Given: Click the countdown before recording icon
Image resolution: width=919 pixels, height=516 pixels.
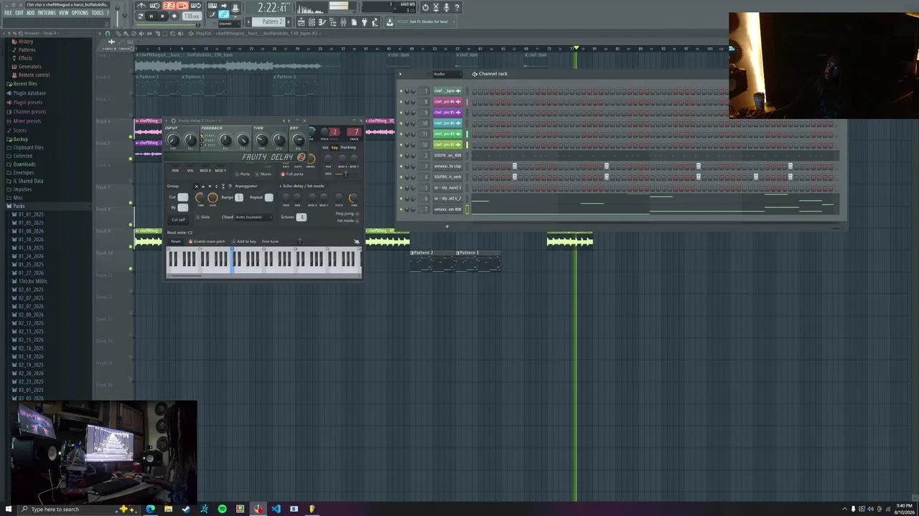Looking at the screenshot, I should 169,6.
